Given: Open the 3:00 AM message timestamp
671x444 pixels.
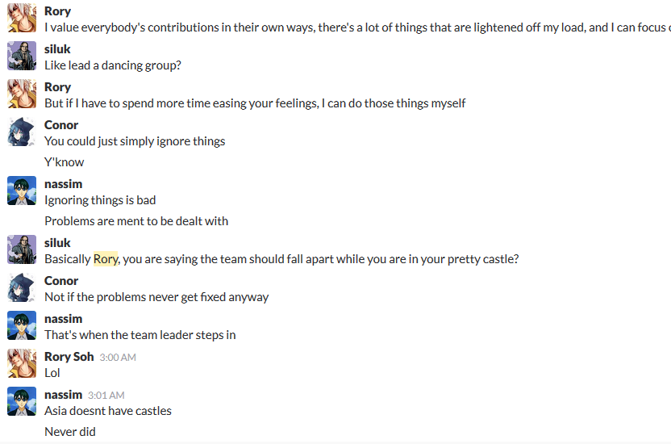Looking at the screenshot, I should coord(118,358).
